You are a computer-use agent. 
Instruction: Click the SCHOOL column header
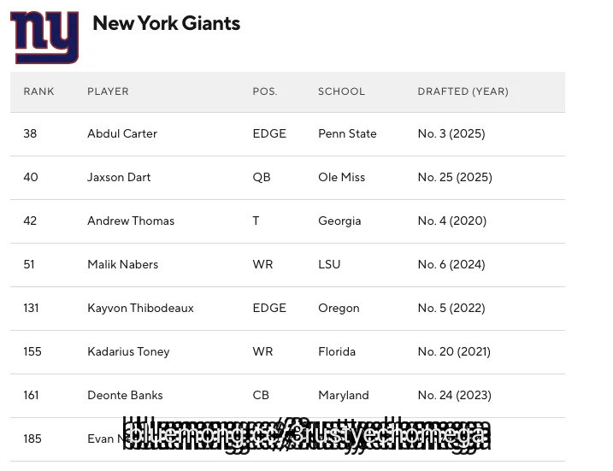pos(341,91)
